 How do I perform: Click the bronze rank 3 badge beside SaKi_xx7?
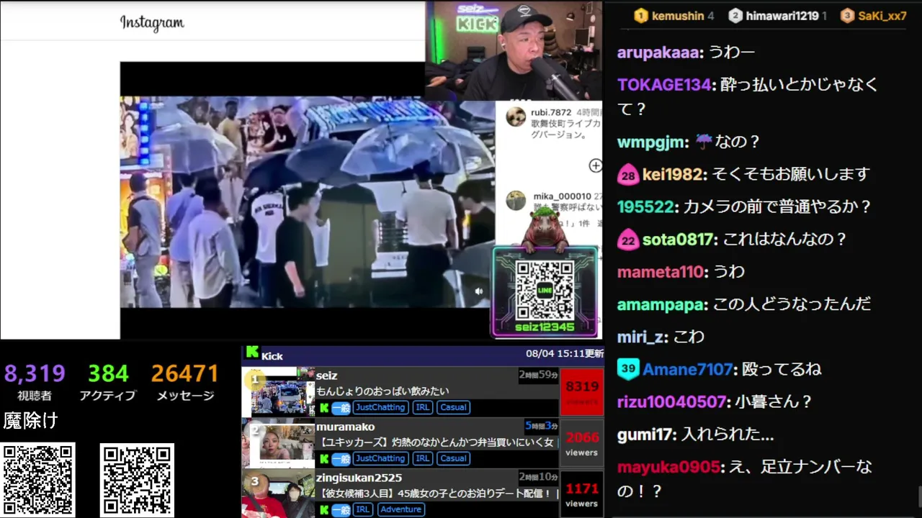tap(848, 16)
